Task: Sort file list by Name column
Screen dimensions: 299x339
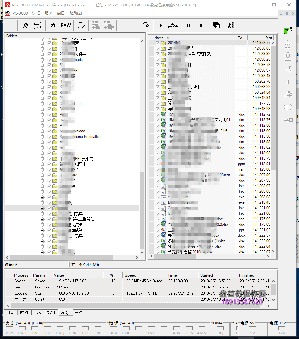Action: tap(194, 38)
